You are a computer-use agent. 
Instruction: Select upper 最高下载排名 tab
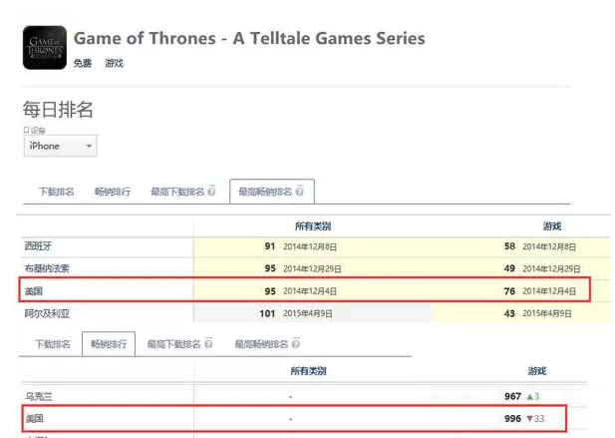click(x=177, y=192)
